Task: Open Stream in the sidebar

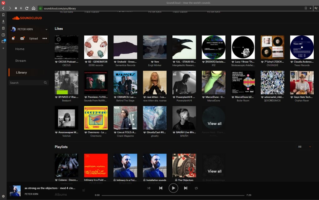Action: [x=21, y=61]
